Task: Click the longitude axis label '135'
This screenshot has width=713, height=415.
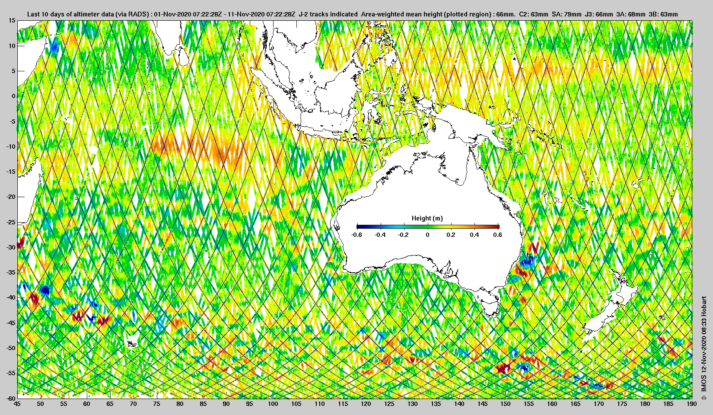Action: tap(436, 404)
